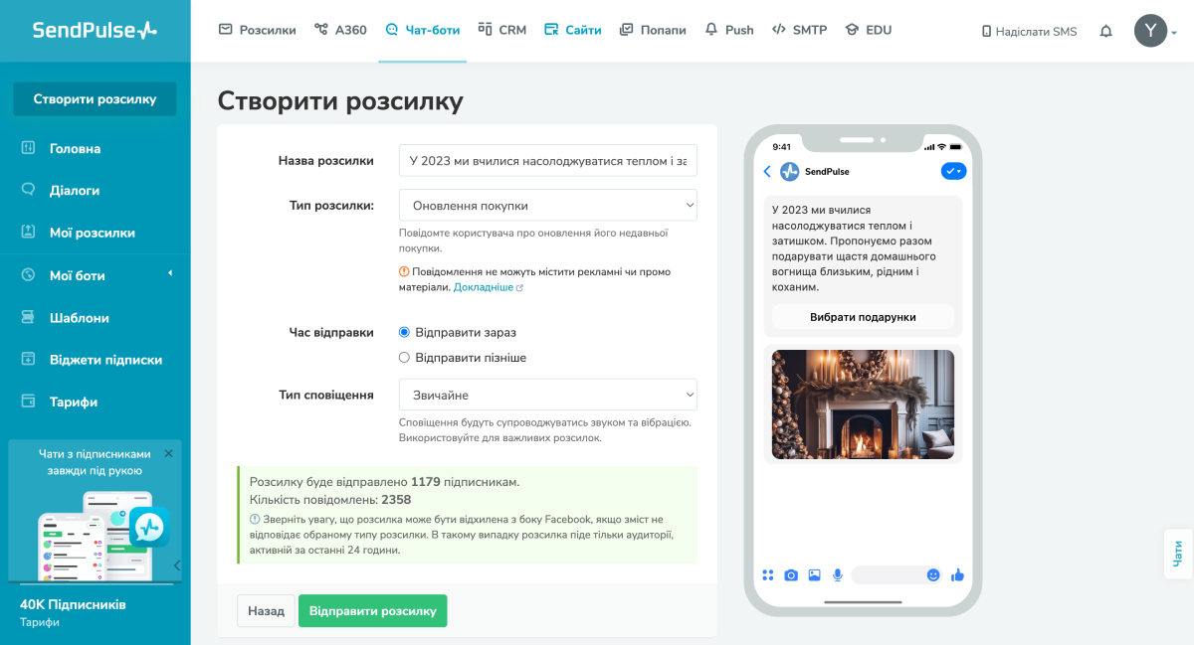The image size is (1194, 645).
Task: Click the "Відправити розсилку" button
Action: [372, 610]
